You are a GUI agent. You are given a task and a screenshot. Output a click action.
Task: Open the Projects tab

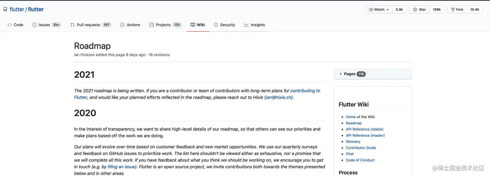(165, 25)
